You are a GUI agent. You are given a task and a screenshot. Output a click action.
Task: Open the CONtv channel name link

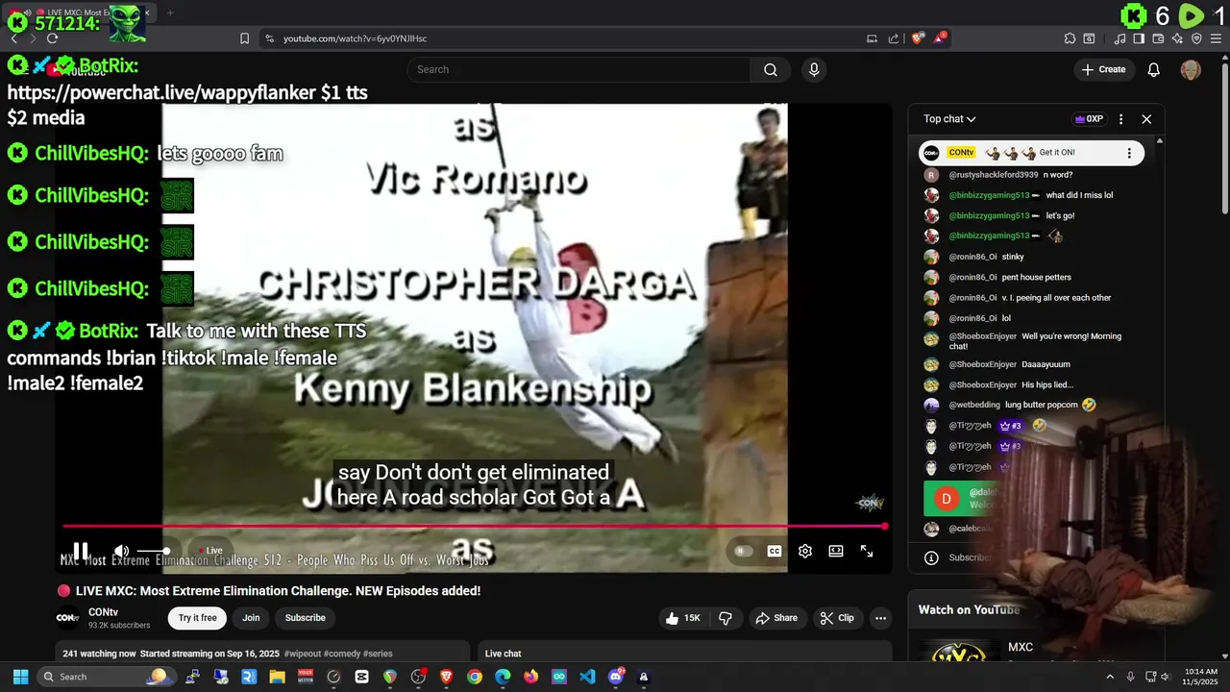[x=103, y=611]
